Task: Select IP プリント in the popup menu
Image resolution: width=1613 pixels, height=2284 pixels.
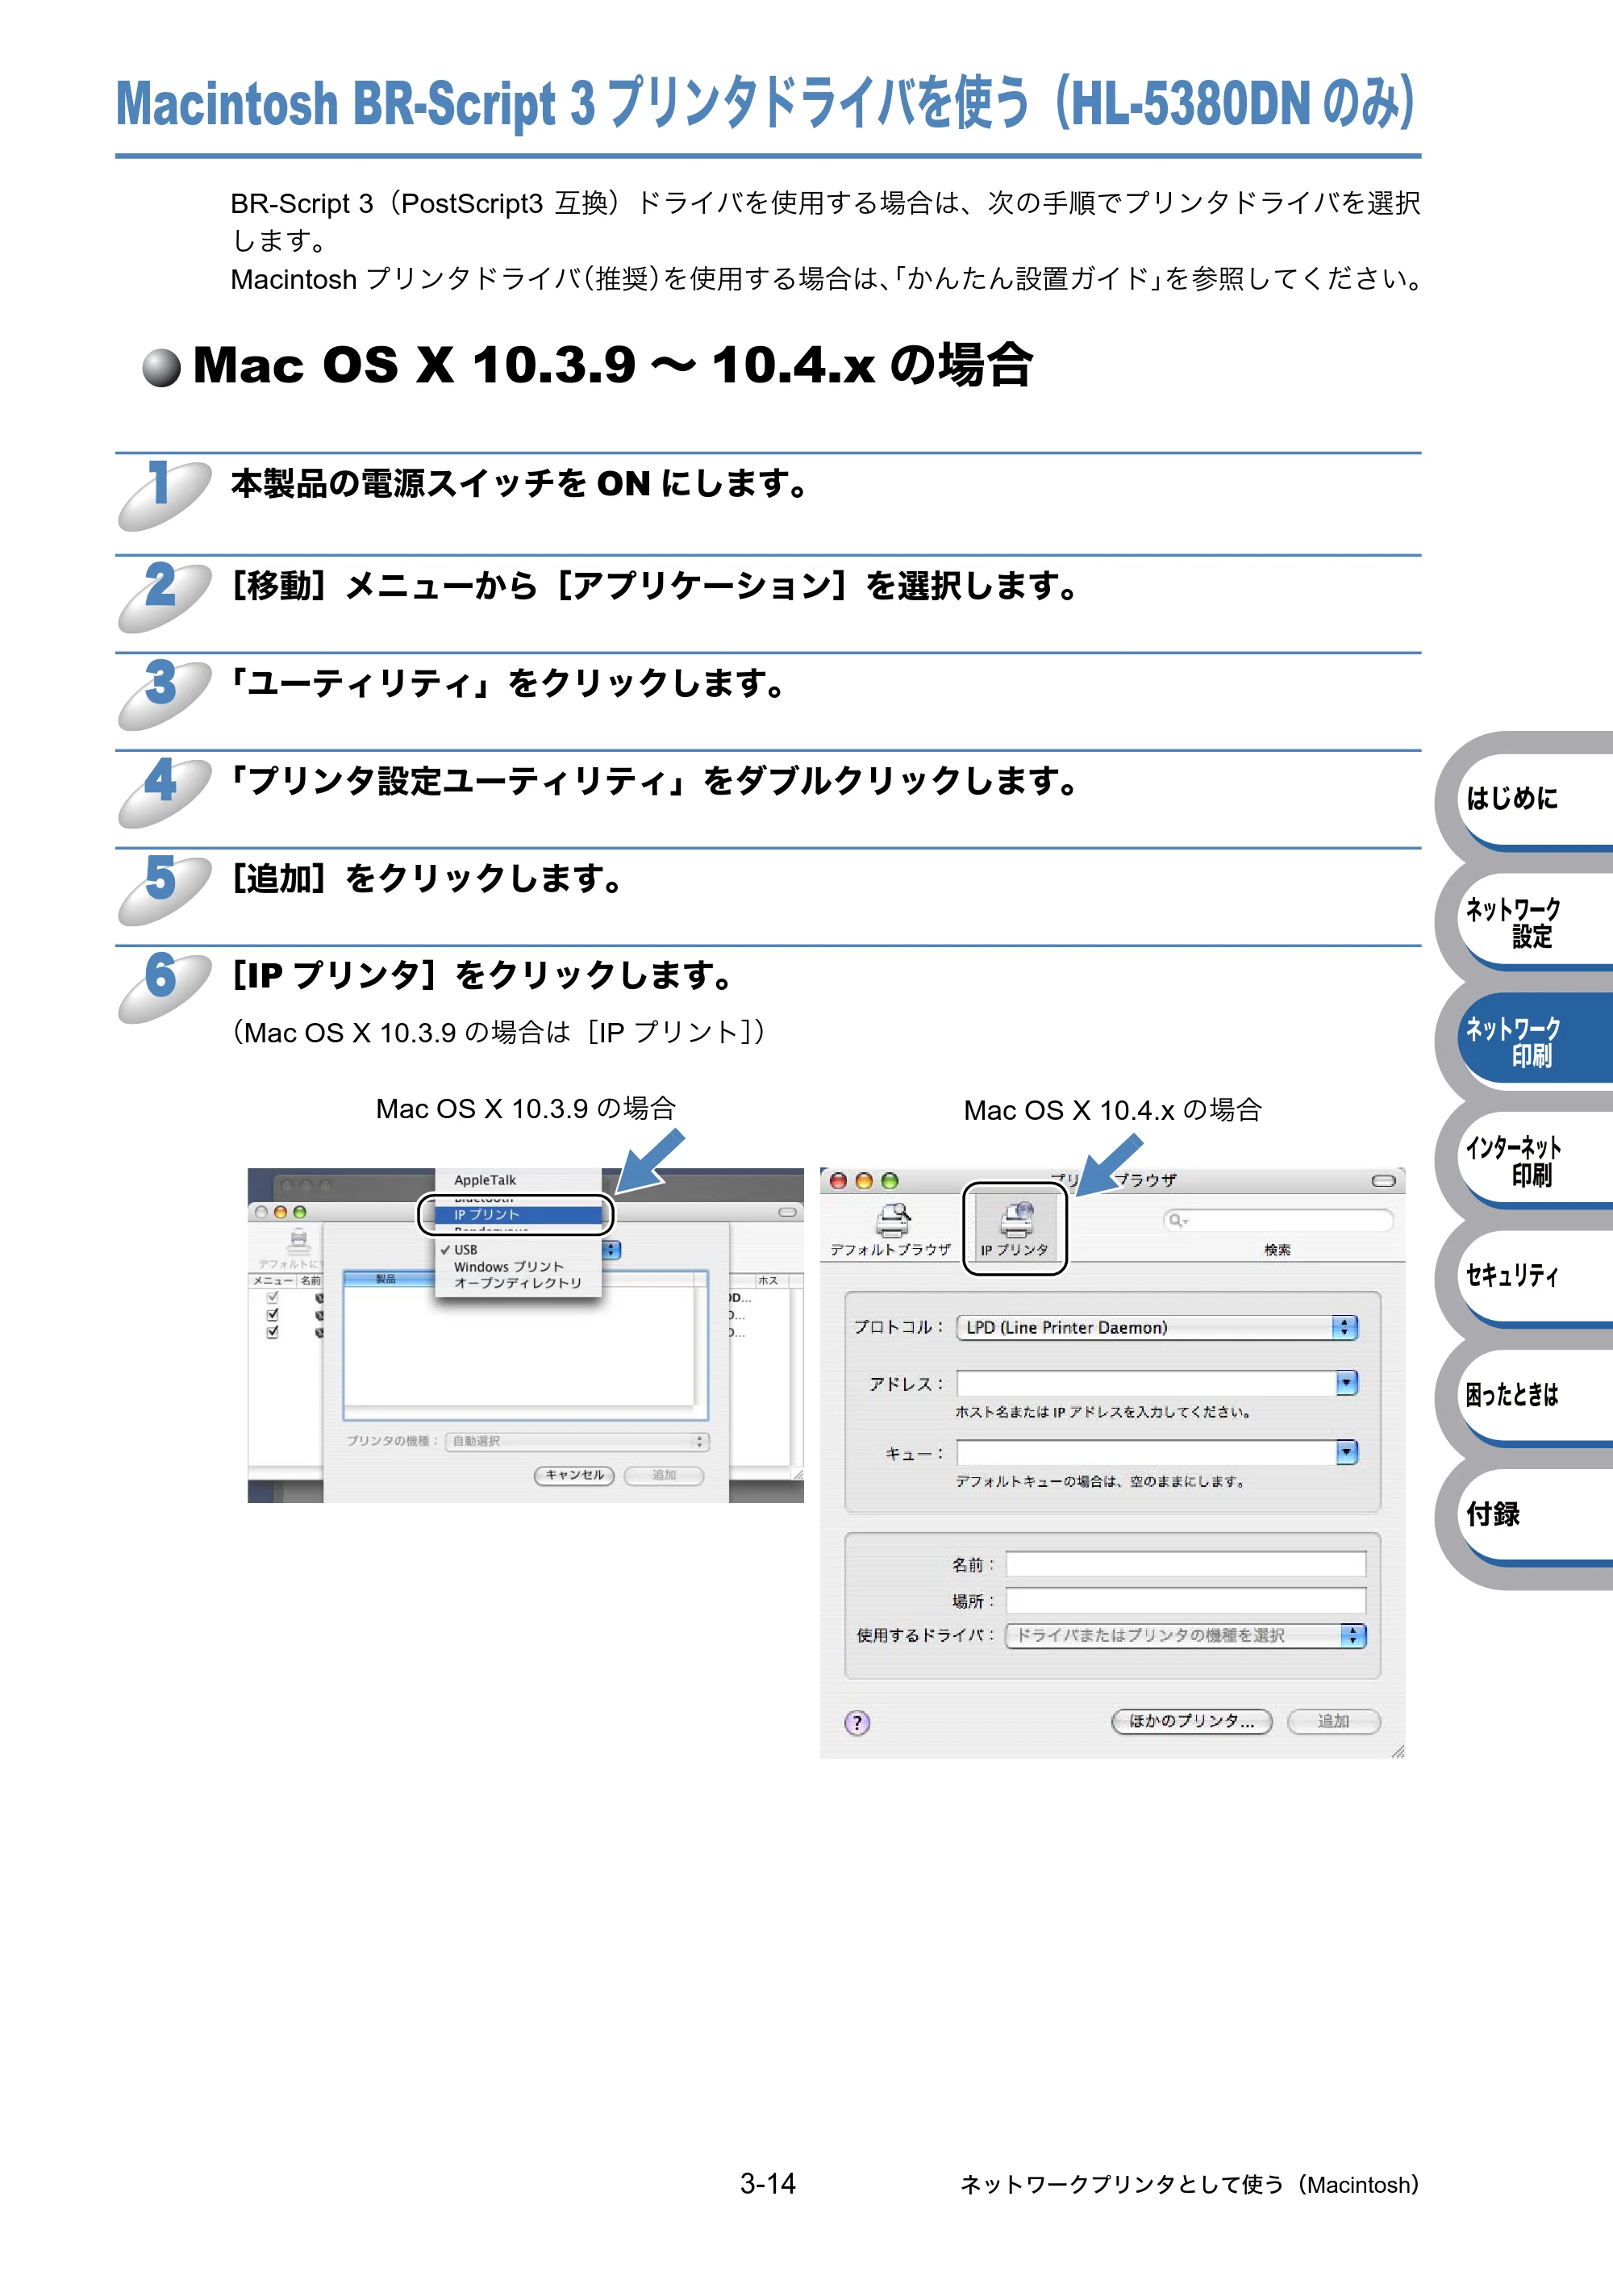Action: pyautogui.click(x=518, y=1215)
